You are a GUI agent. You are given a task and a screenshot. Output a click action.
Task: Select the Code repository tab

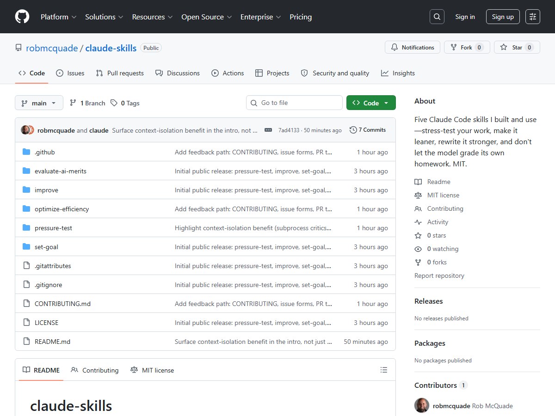tap(31, 73)
